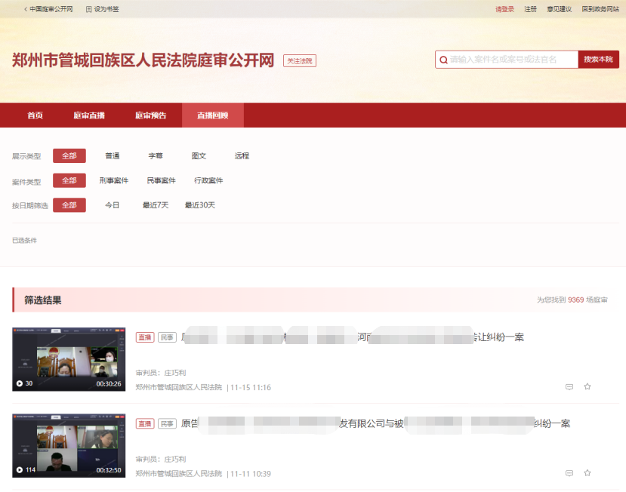Favorite the first case using its star icon
Image resolution: width=626 pixels, height=492 pixels.
pyautogui.click(x=587, y=386)
